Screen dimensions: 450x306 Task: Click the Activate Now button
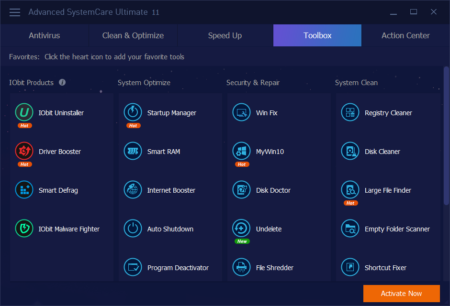click(x=402, y=294)
